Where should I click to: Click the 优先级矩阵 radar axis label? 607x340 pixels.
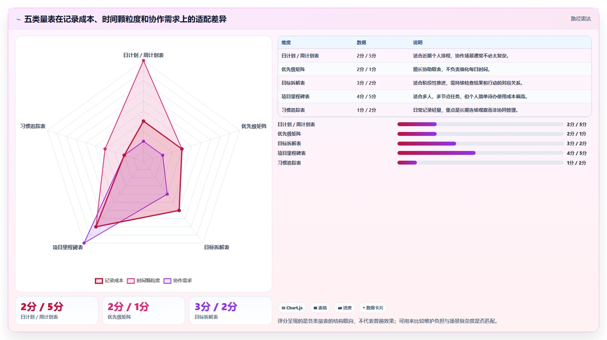pos(254,126)
